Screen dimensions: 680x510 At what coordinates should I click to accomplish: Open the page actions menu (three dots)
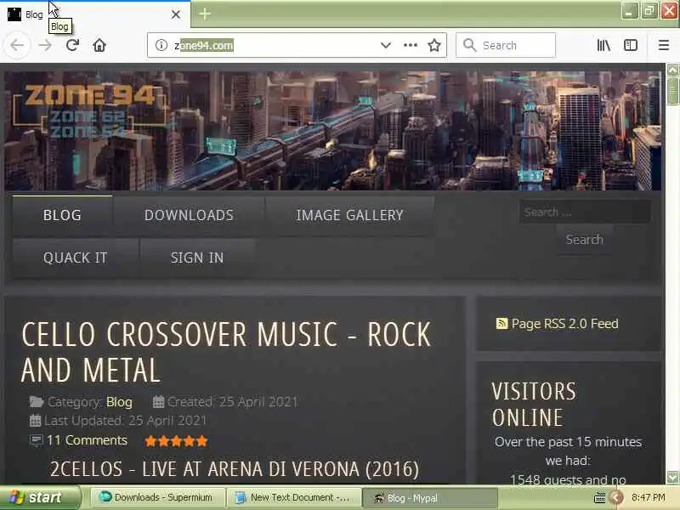pos(411,45)
